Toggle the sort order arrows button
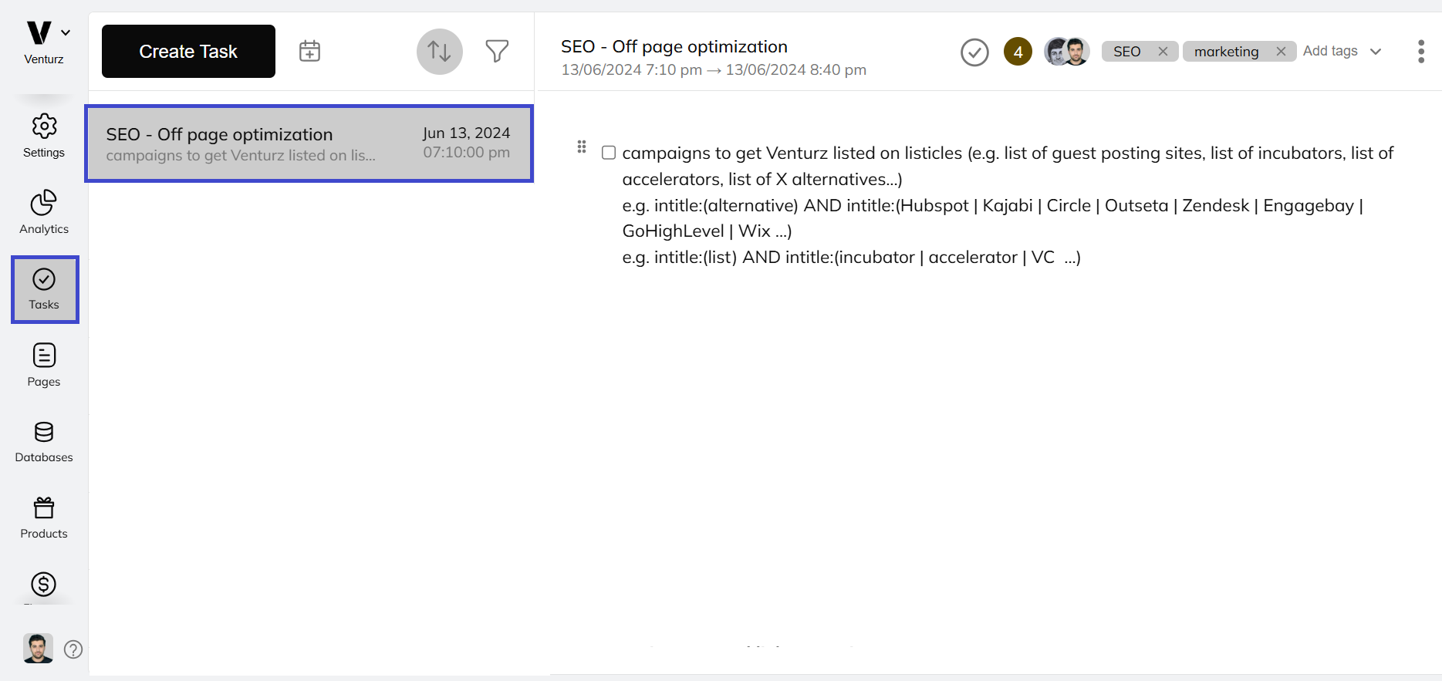The height and width of the screenshot is (681, 1442). 440,52
